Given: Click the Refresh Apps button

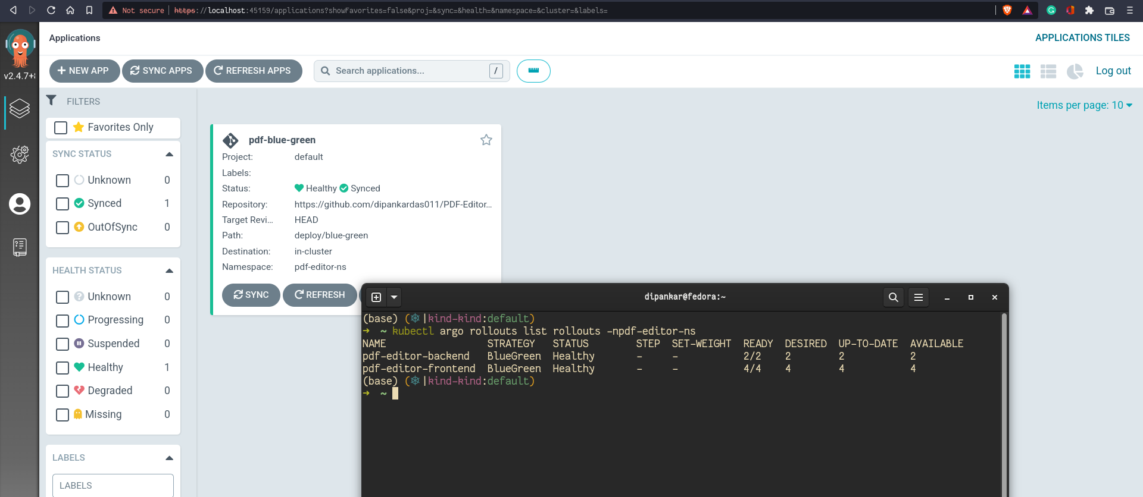Looking at the screenshot, I should 254,71.
